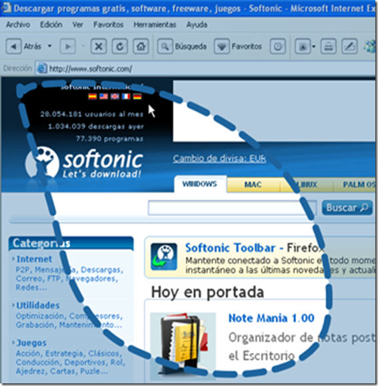The image size is (378, 386).
Task: Open the Juegos category link
Action: (31, 343)
